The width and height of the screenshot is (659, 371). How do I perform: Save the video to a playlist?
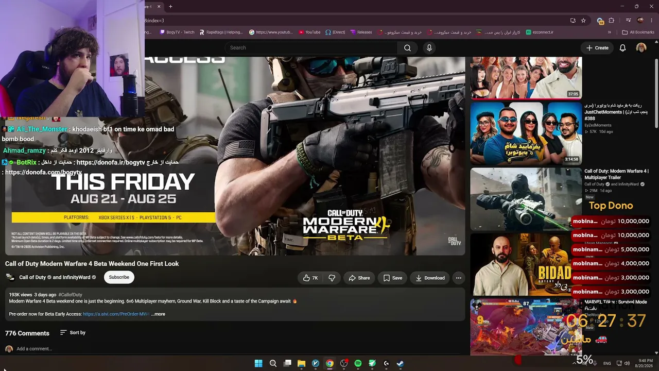(393, 278)
